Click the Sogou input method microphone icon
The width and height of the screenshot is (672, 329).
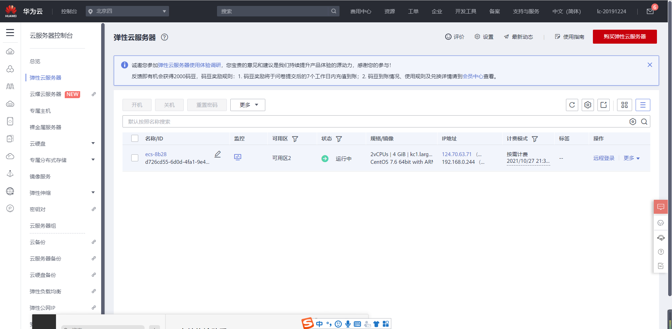(348, 324)
